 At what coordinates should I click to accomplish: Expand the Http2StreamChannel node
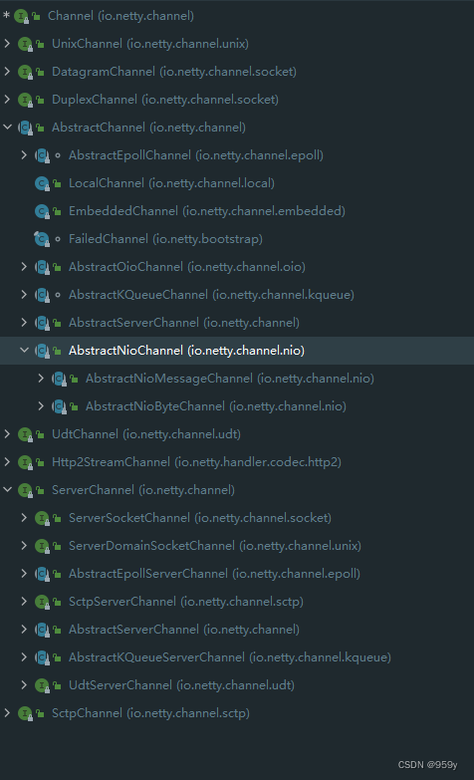point(7,462)
